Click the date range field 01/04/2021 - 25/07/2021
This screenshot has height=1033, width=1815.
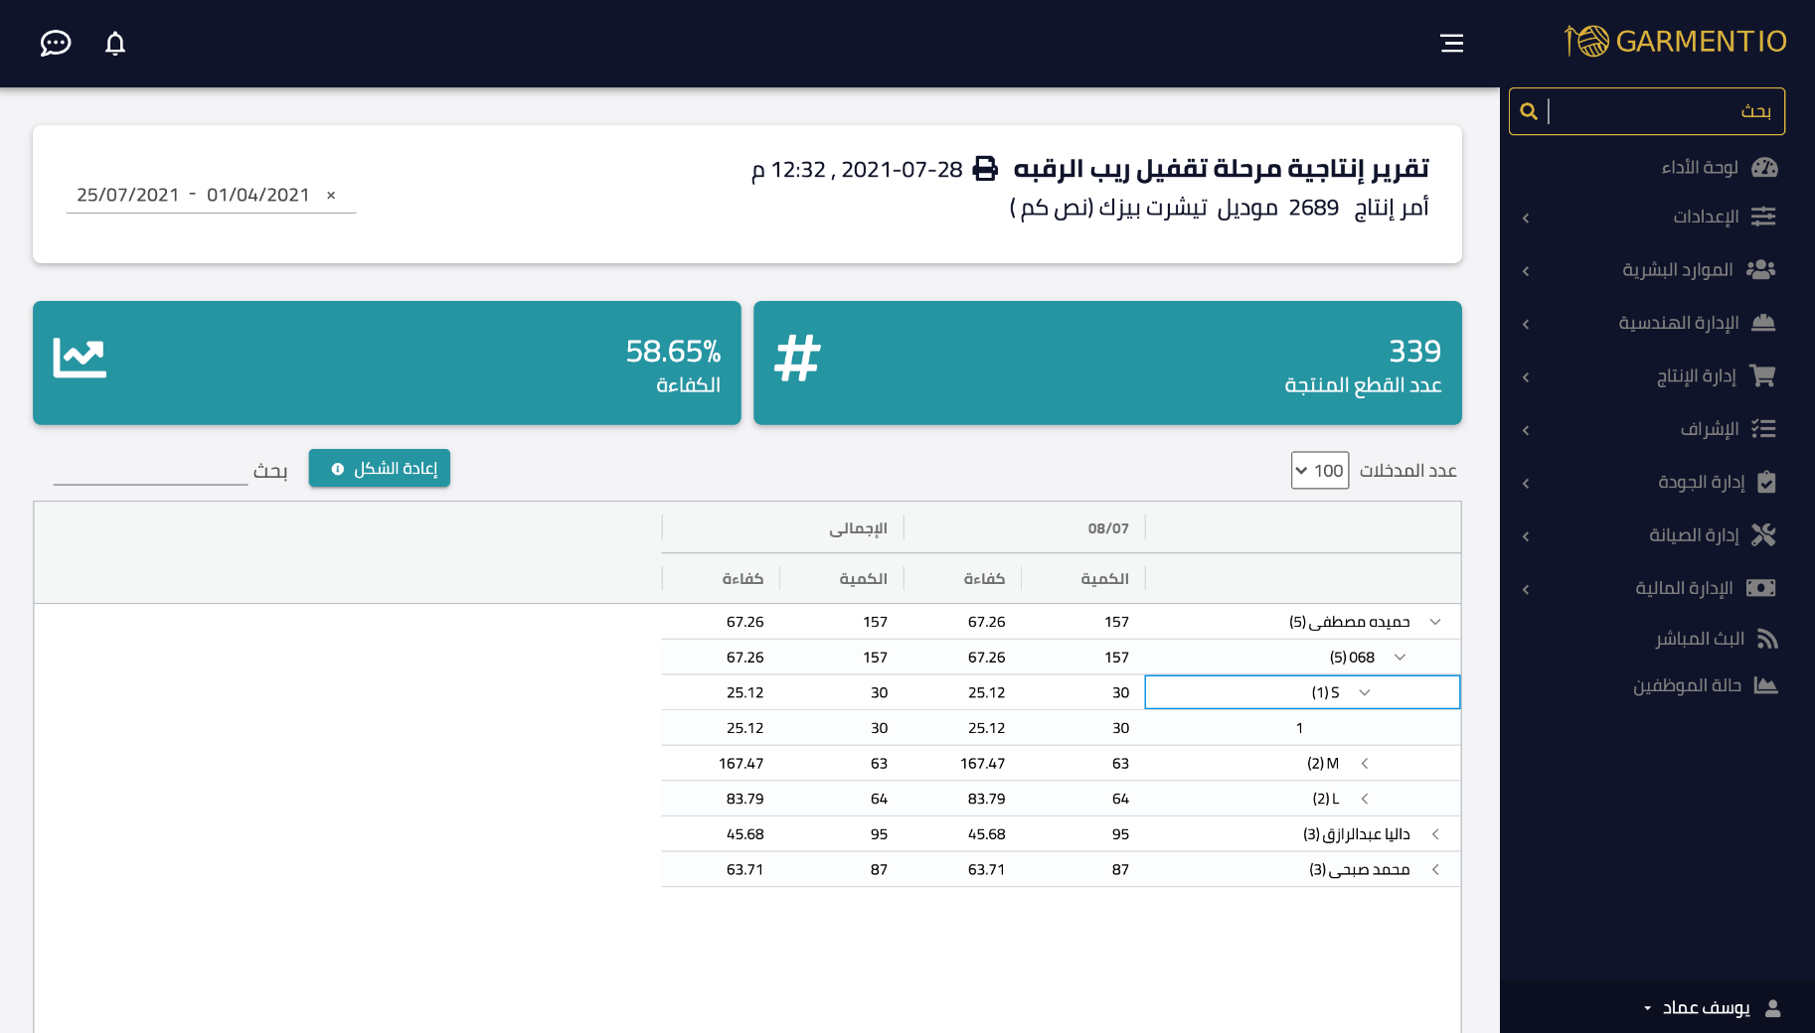[x=211, y=195]
